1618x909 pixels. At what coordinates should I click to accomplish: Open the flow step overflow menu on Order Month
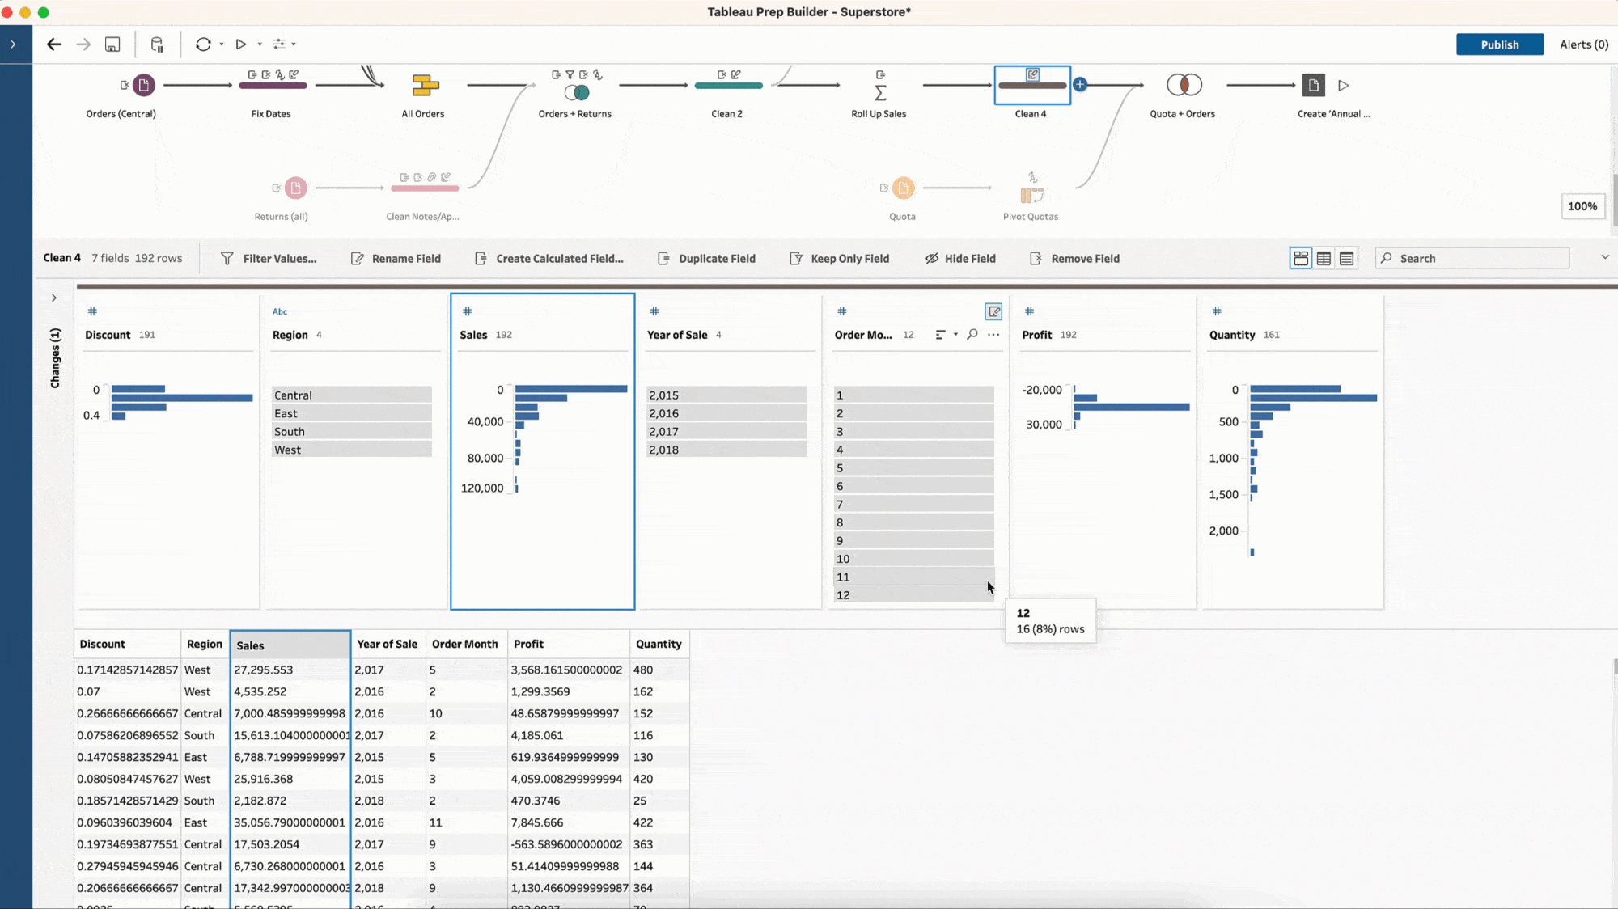pos(993,335)
